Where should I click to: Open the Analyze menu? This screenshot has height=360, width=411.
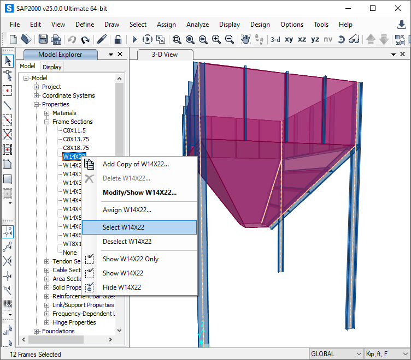tap(197, 25)
